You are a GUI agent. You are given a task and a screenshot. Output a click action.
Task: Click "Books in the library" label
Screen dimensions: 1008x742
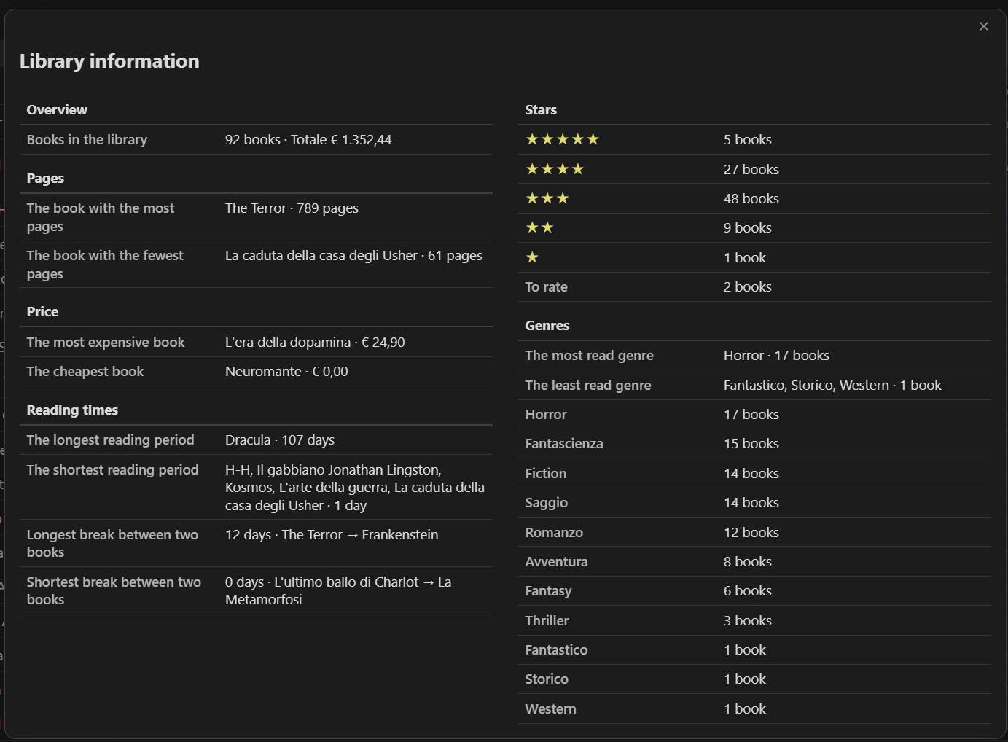[87, 139]
